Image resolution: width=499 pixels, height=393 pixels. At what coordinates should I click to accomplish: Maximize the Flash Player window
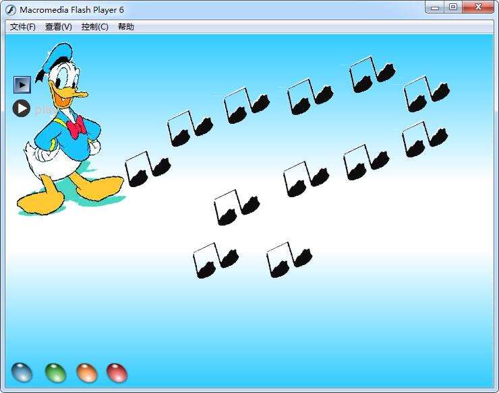click(453, 7)
